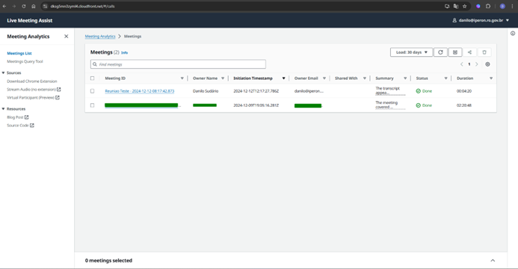Open Download Chrome Extension link

(x=32, y=81)
